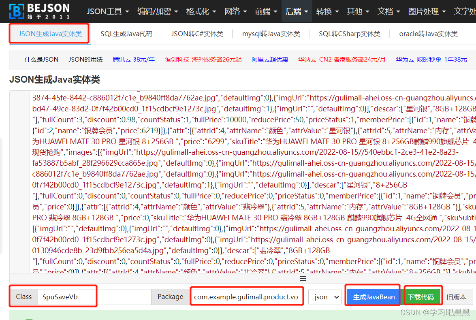Image resolution: width=476 pixels, height=320 pixels.
Task: Open the 文档 dropdown menu
Action: tap(388, 11)
